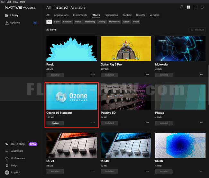The height and width of the screenshot is (178, 209).
Task: Toggle the Mastering filter chip
Action: (90, 22)
